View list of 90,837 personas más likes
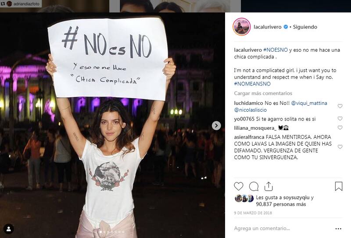Viewport: 351px width, 238px height. coord(281,204)
